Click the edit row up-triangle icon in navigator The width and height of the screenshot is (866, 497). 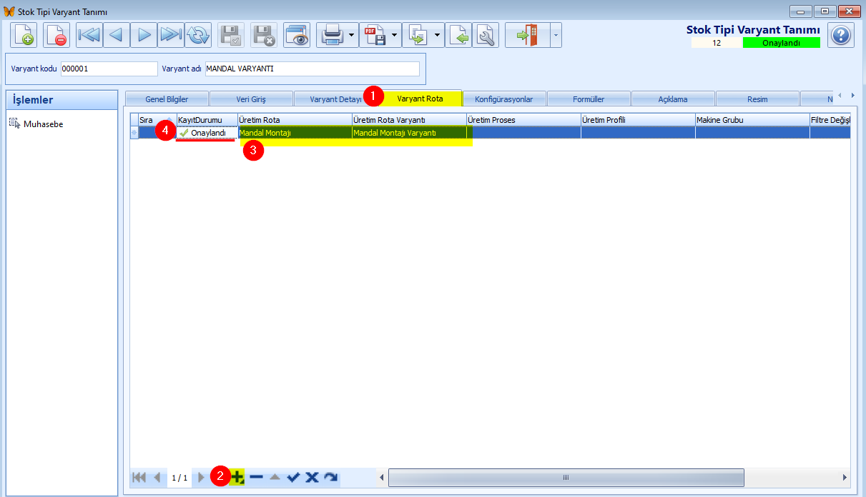(275, 477)
